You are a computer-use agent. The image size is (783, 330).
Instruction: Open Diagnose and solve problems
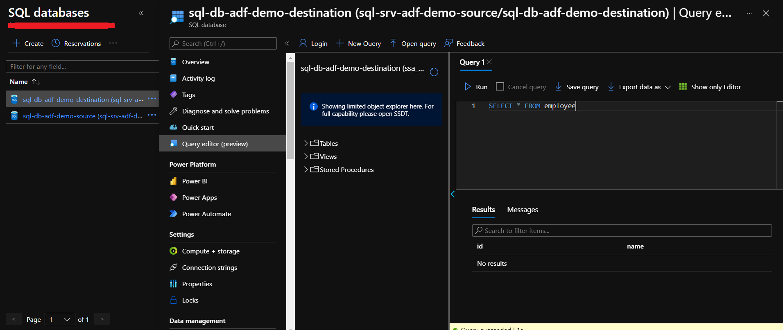click(x=225, y=111)
